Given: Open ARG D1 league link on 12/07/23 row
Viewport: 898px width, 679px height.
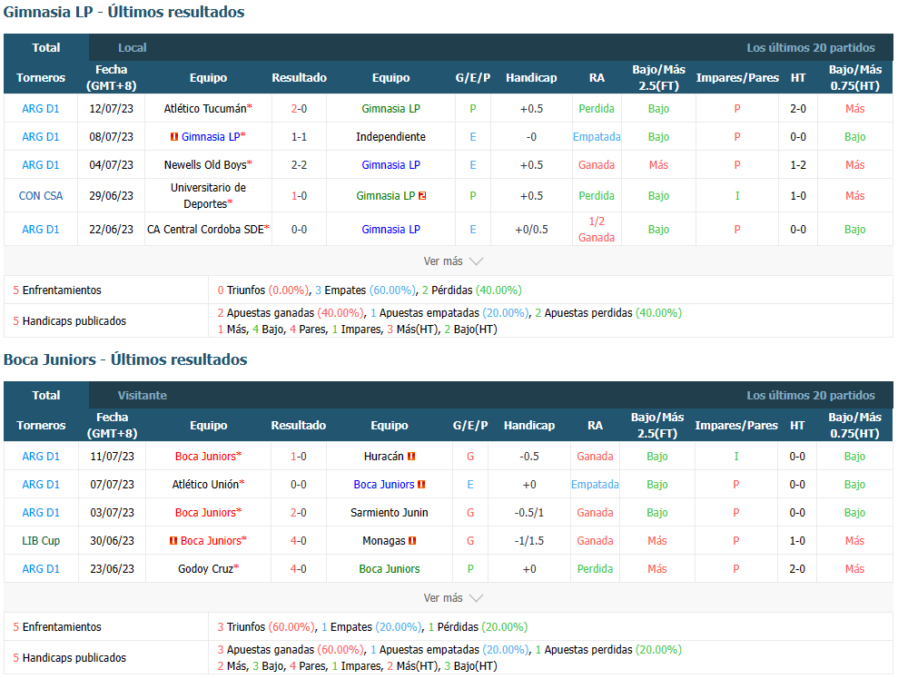Looking at the screenshot, I should [x=41, y=108].
